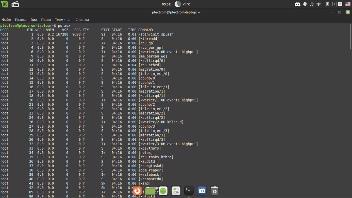
Task: Click the VSZ value 167288
Action: tap(62, 34)
